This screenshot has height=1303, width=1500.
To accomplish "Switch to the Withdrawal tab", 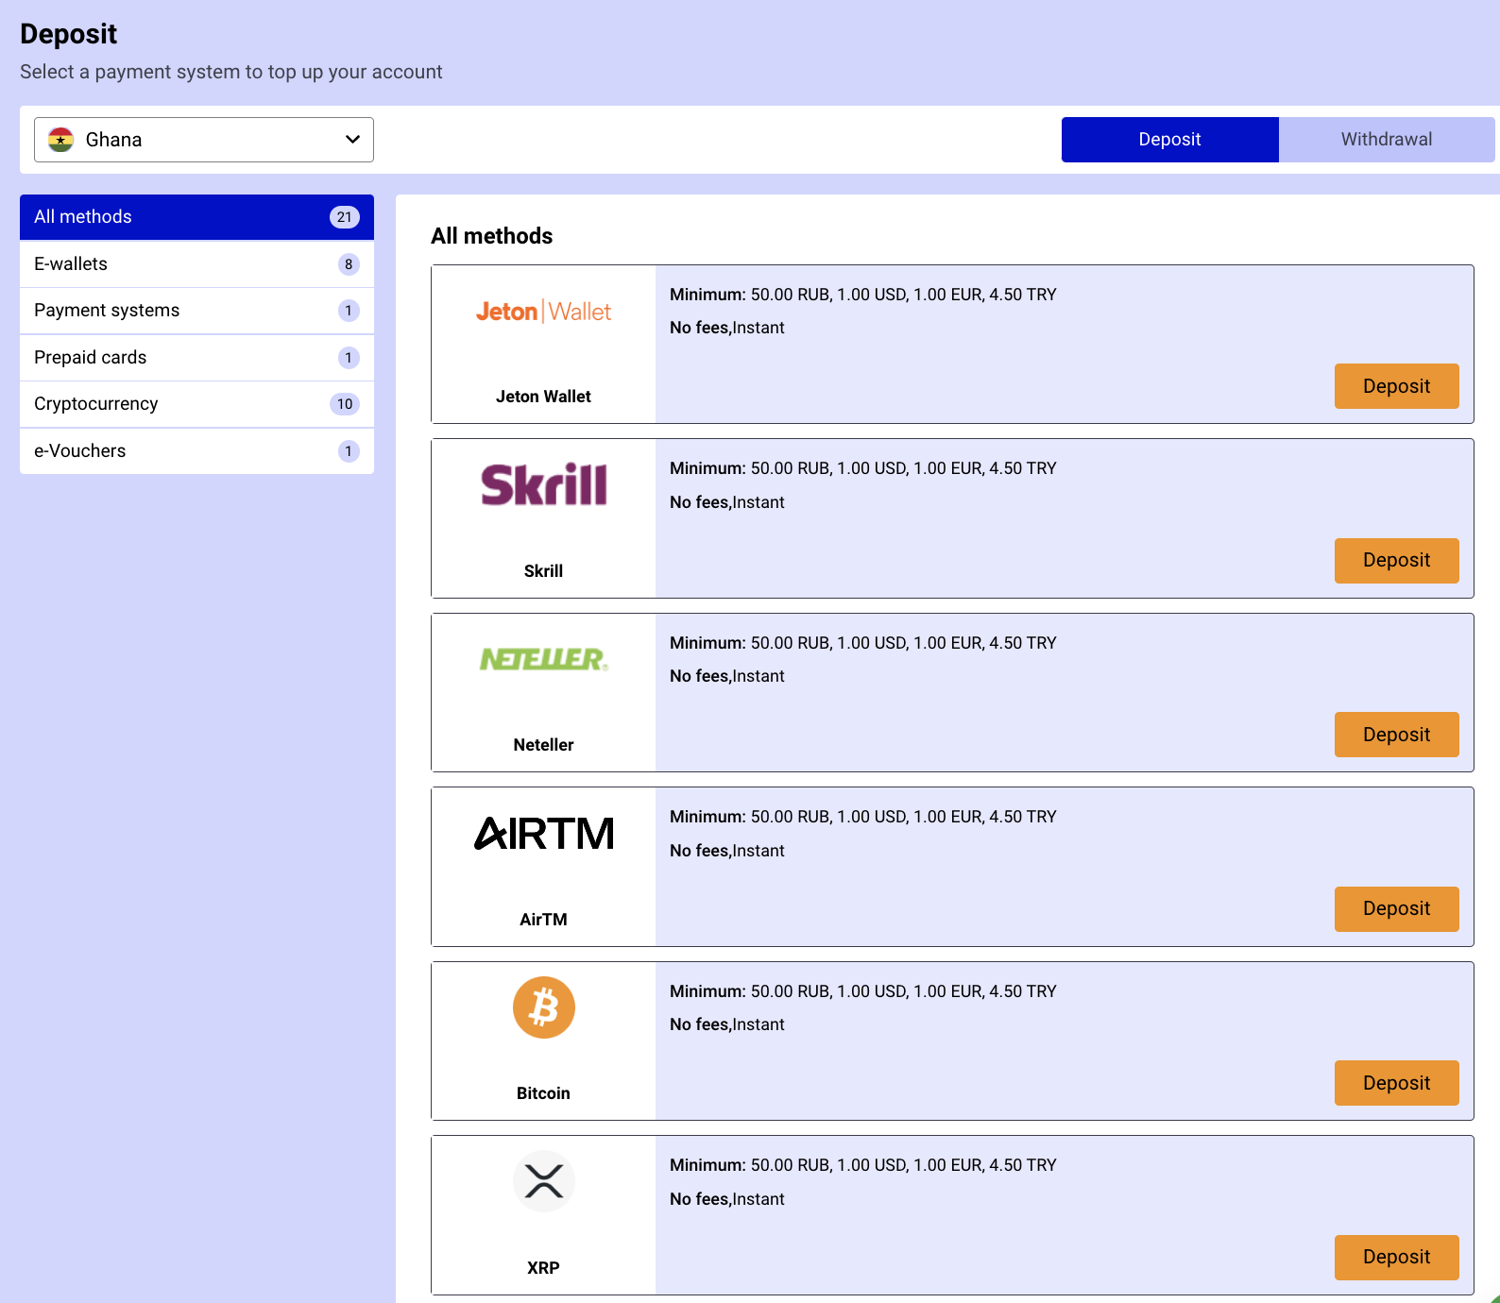I will point(1387,140).
